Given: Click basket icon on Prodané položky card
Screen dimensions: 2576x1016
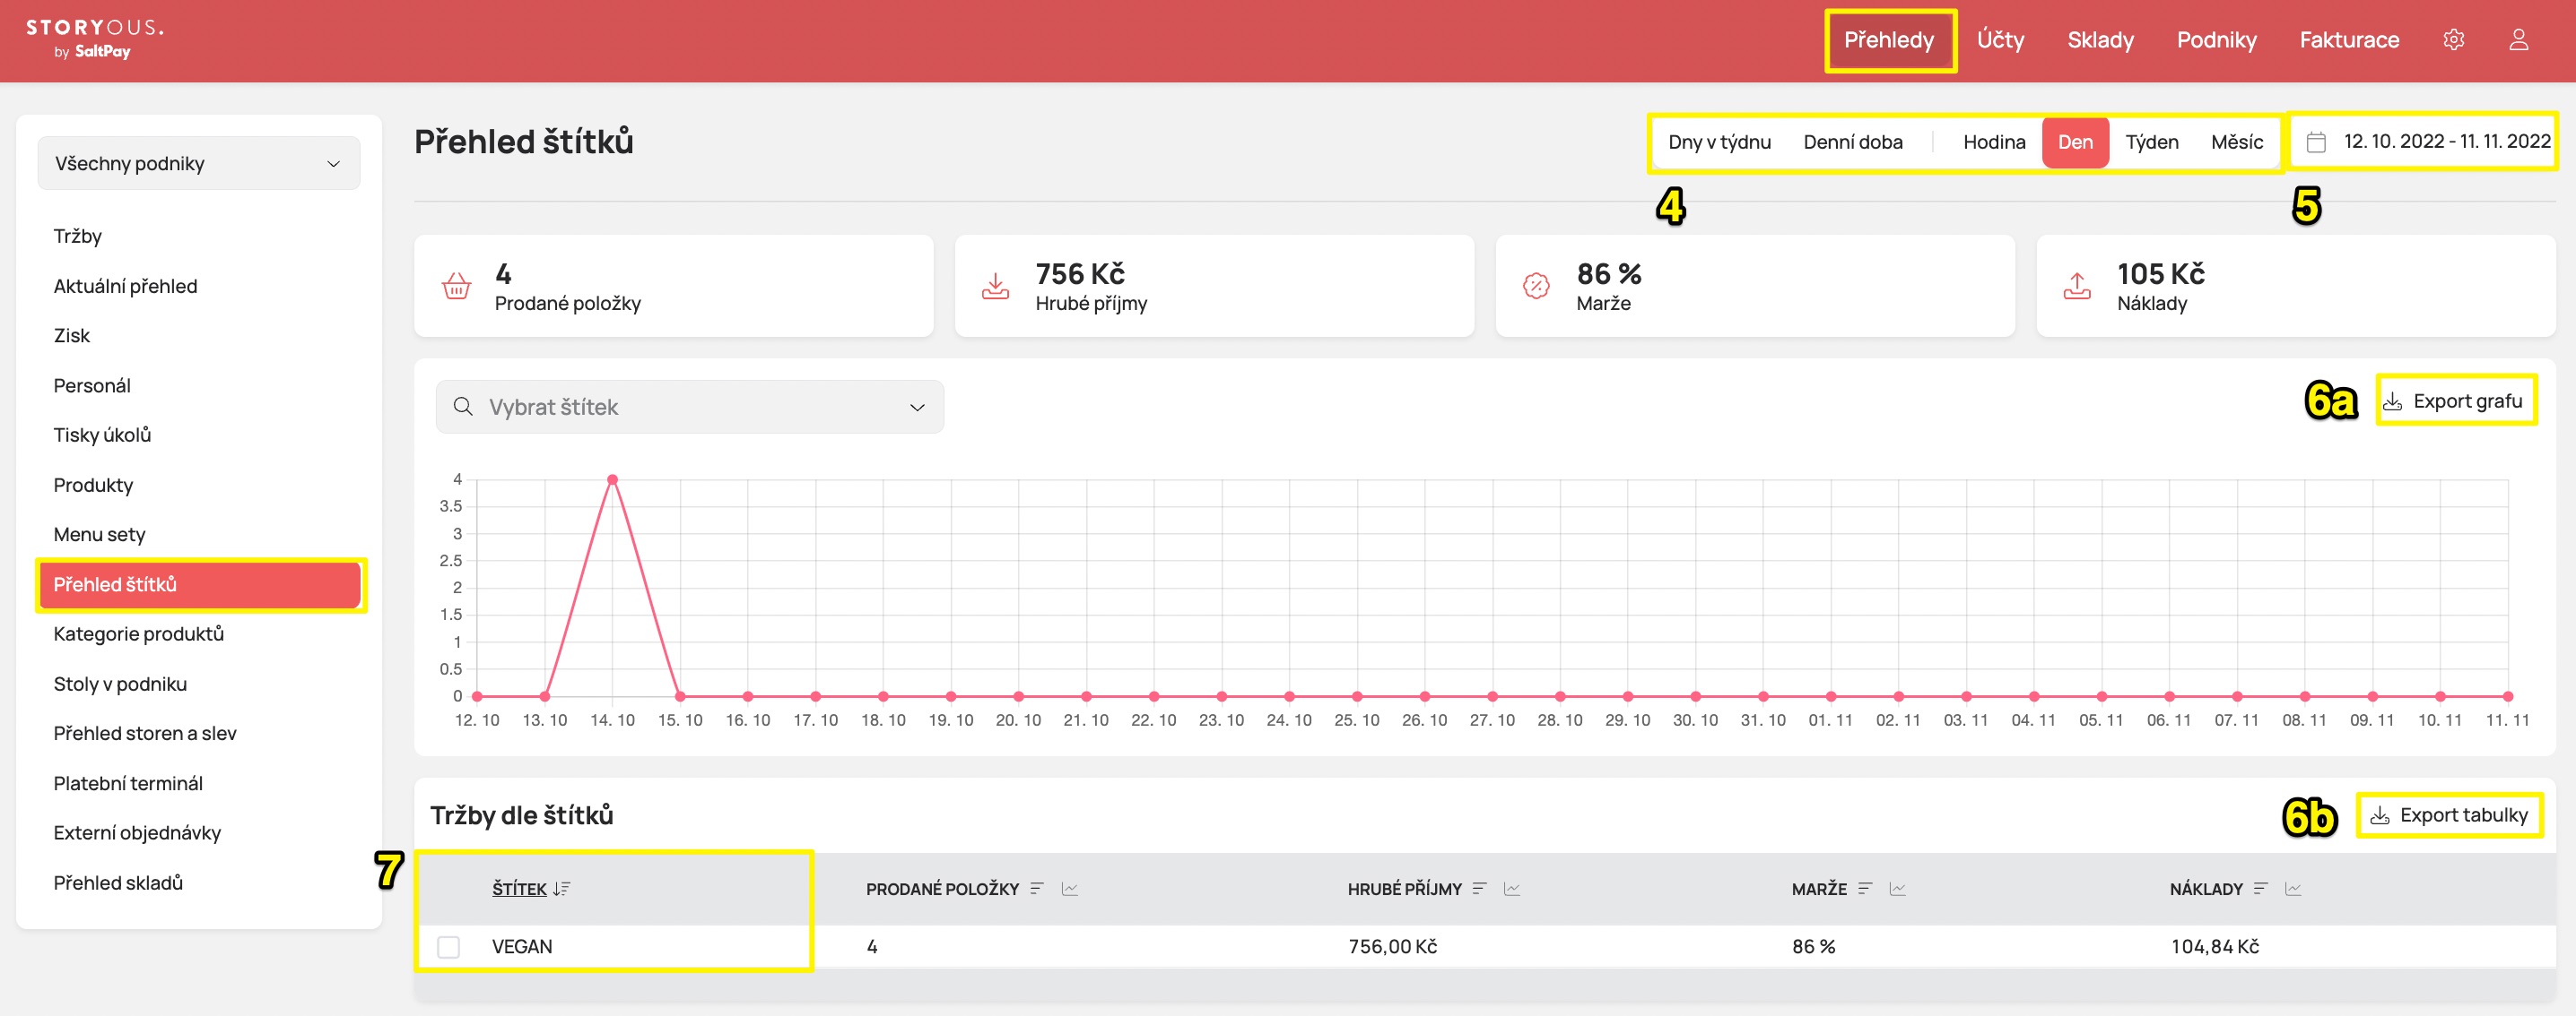Looking at the screenshot, I should pos(456,286).
